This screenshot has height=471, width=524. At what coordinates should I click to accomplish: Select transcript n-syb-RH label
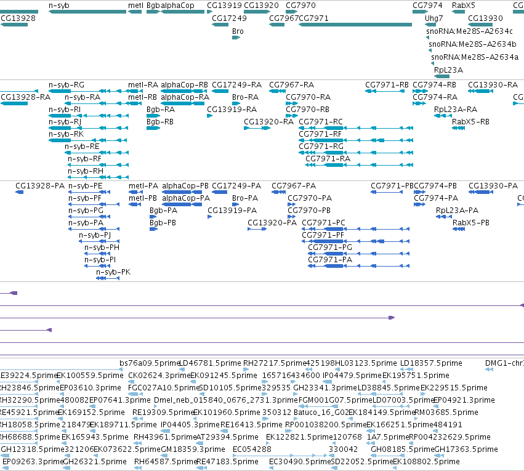coord(86,171)
